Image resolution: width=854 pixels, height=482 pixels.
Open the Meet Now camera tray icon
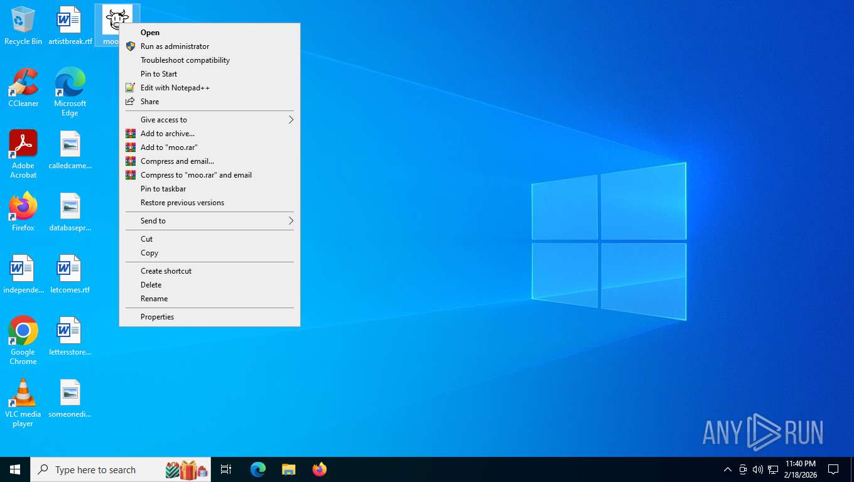[x=743, y=469]
